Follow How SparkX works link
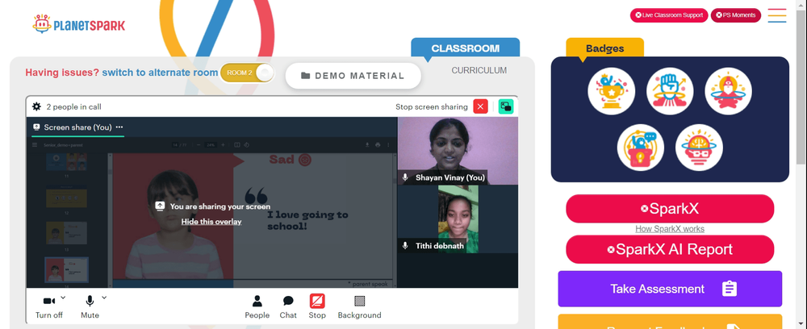The height and width of the screenshot is (329, 807). (670, 229)
